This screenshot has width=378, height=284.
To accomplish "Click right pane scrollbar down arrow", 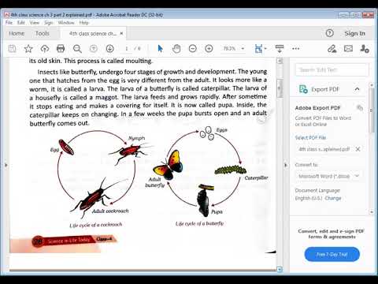I will 372,211.
